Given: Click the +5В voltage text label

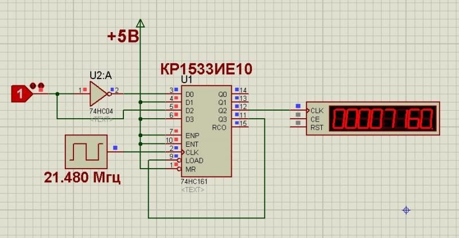Looking at the screenshot, I should [x=122, y=37].
